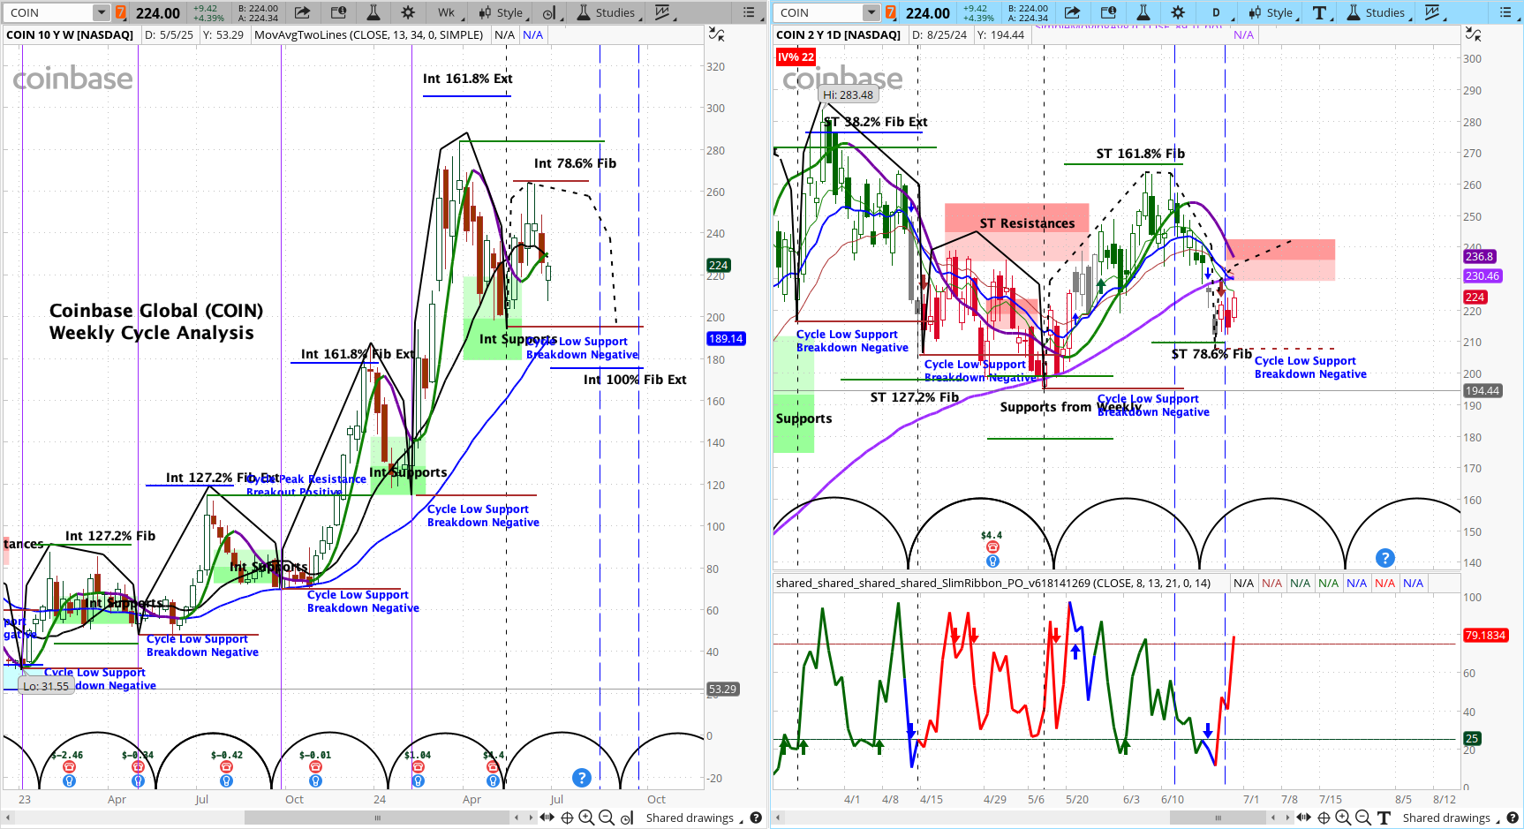Click the earnings phone icon under $4.4

tap(992, 547)
